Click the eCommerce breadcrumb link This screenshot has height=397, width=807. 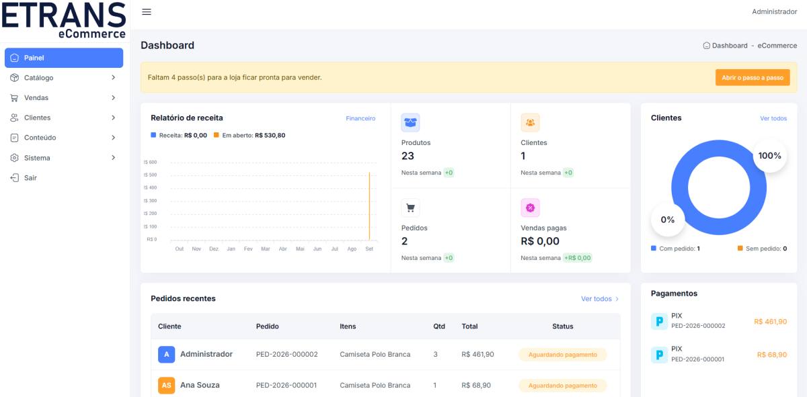pos(777,46)
